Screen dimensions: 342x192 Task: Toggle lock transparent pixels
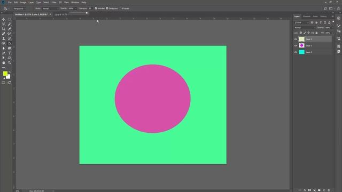[x=301, y=33]
